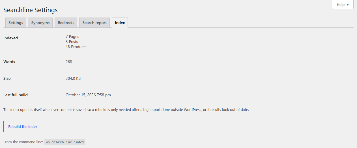Image resolution: width=357 pixels, height=148 pixels.
Task: Select the 18 Products count
Action: click(x=76, y=47)
